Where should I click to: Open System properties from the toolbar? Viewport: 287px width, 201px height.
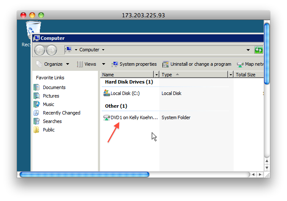[x=134, y=64]
